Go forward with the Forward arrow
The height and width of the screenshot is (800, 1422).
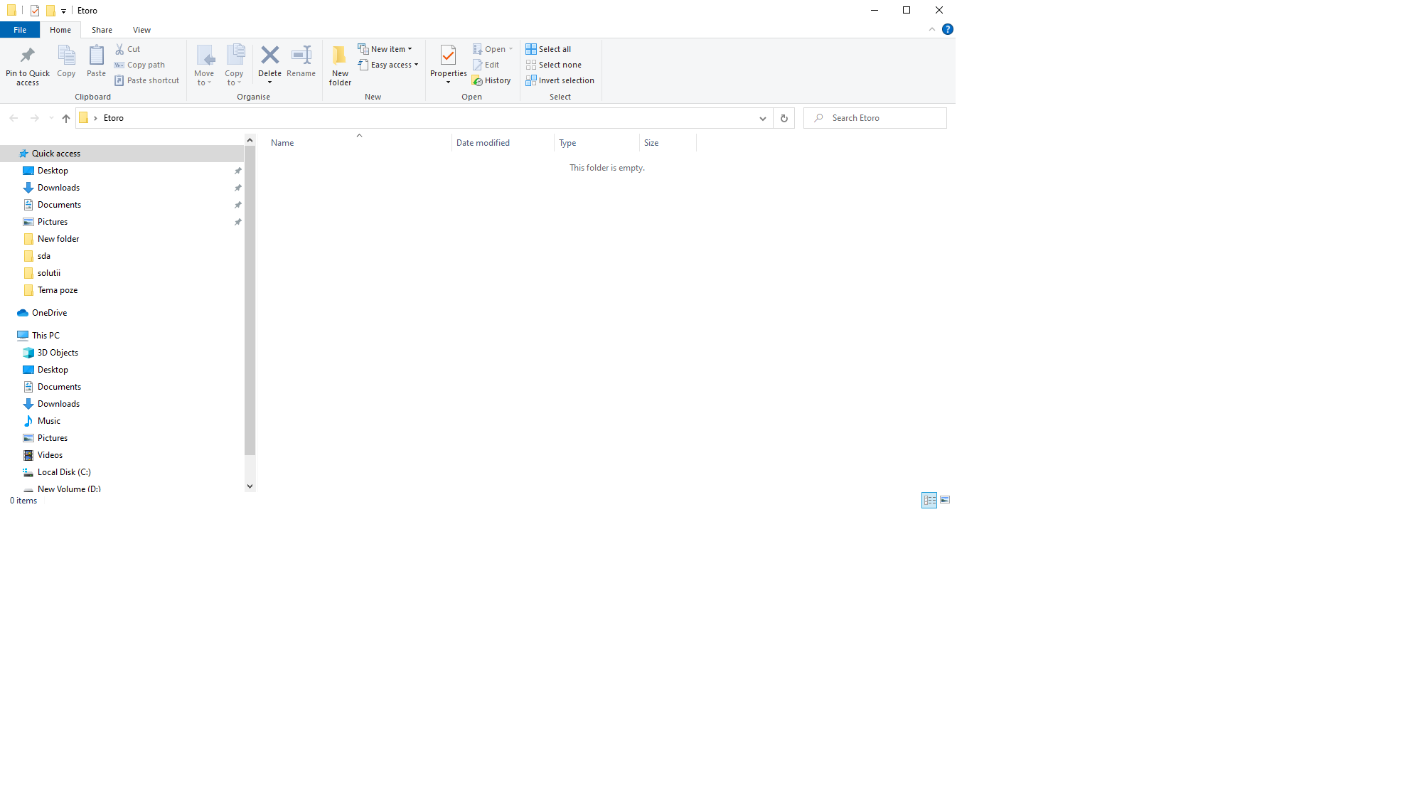34,118
